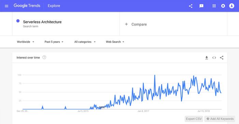Go to the Explore section
239x124 pixels.
[54, 6]
